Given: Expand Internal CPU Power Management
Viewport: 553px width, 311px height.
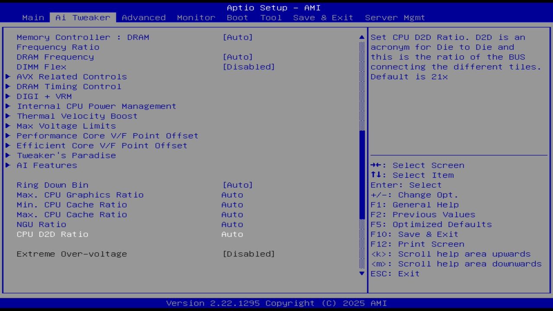Looking at the screenshot, I should point(96,106).
